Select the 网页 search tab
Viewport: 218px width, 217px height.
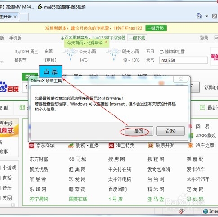(x=30, y=77)
